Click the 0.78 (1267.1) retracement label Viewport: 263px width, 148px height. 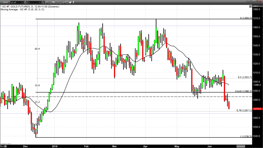(x=244, y=110)
